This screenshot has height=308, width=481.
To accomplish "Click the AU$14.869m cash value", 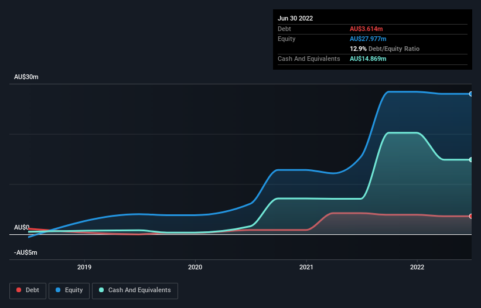I will click(x=368, y=59).
